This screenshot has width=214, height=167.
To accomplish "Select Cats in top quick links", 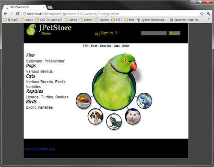I will click(x=117, y=46).
